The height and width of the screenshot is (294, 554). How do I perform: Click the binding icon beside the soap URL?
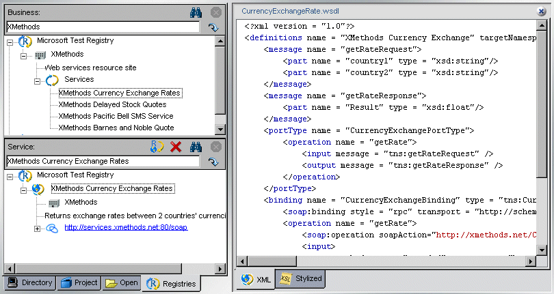pyautogui.click(x=52, y=229)
